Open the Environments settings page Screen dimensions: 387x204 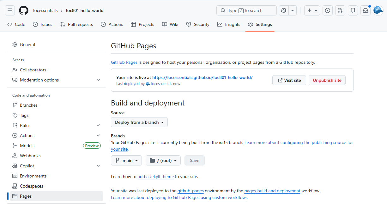(33, 176)
